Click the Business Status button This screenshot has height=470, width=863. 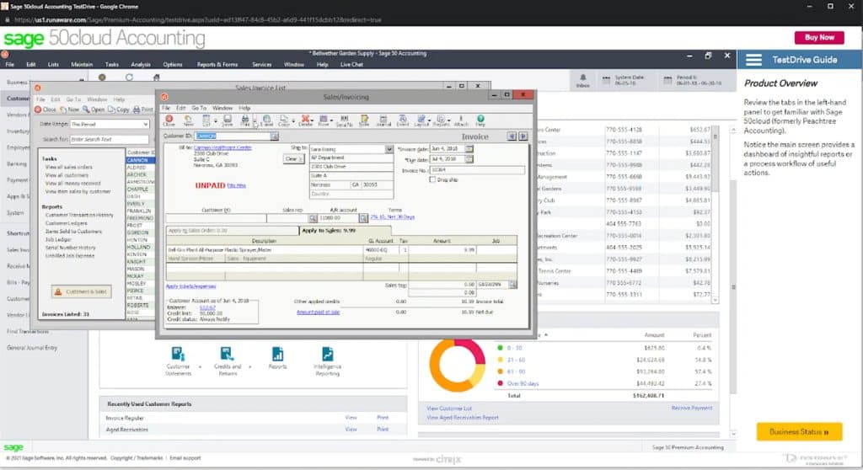[x=799, y=432]
